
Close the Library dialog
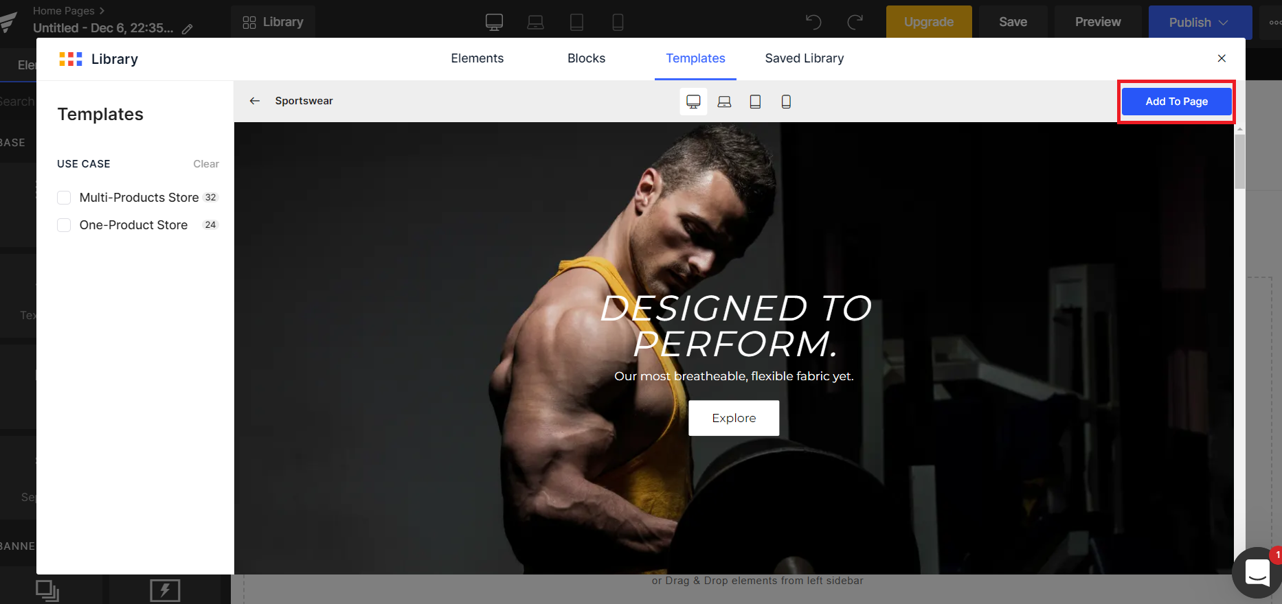point(1222,58)
